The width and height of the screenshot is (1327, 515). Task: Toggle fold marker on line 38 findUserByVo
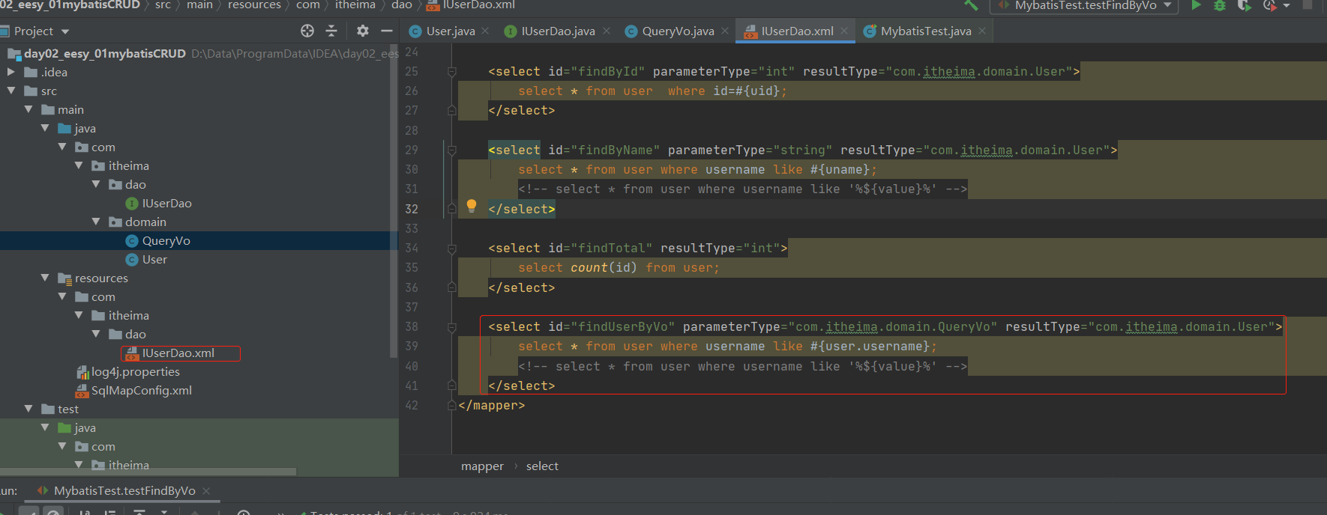(x=452, y=327)
